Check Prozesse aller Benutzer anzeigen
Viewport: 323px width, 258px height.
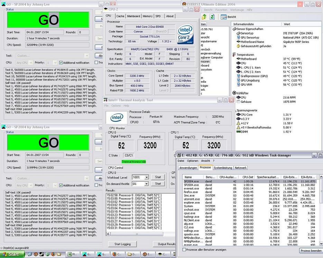[184, 250]
